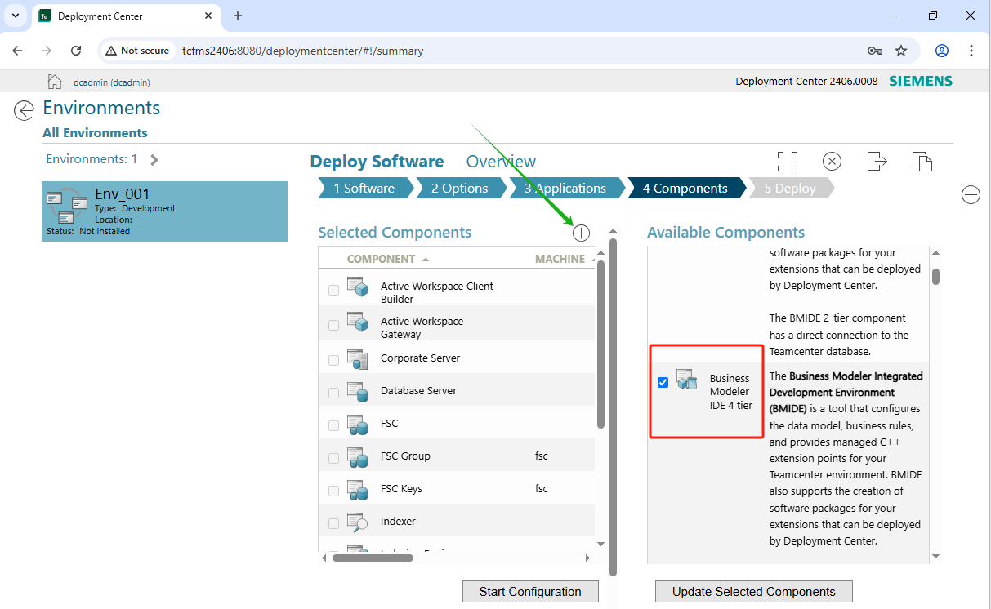Open a new browser tab

pos(238,16)
